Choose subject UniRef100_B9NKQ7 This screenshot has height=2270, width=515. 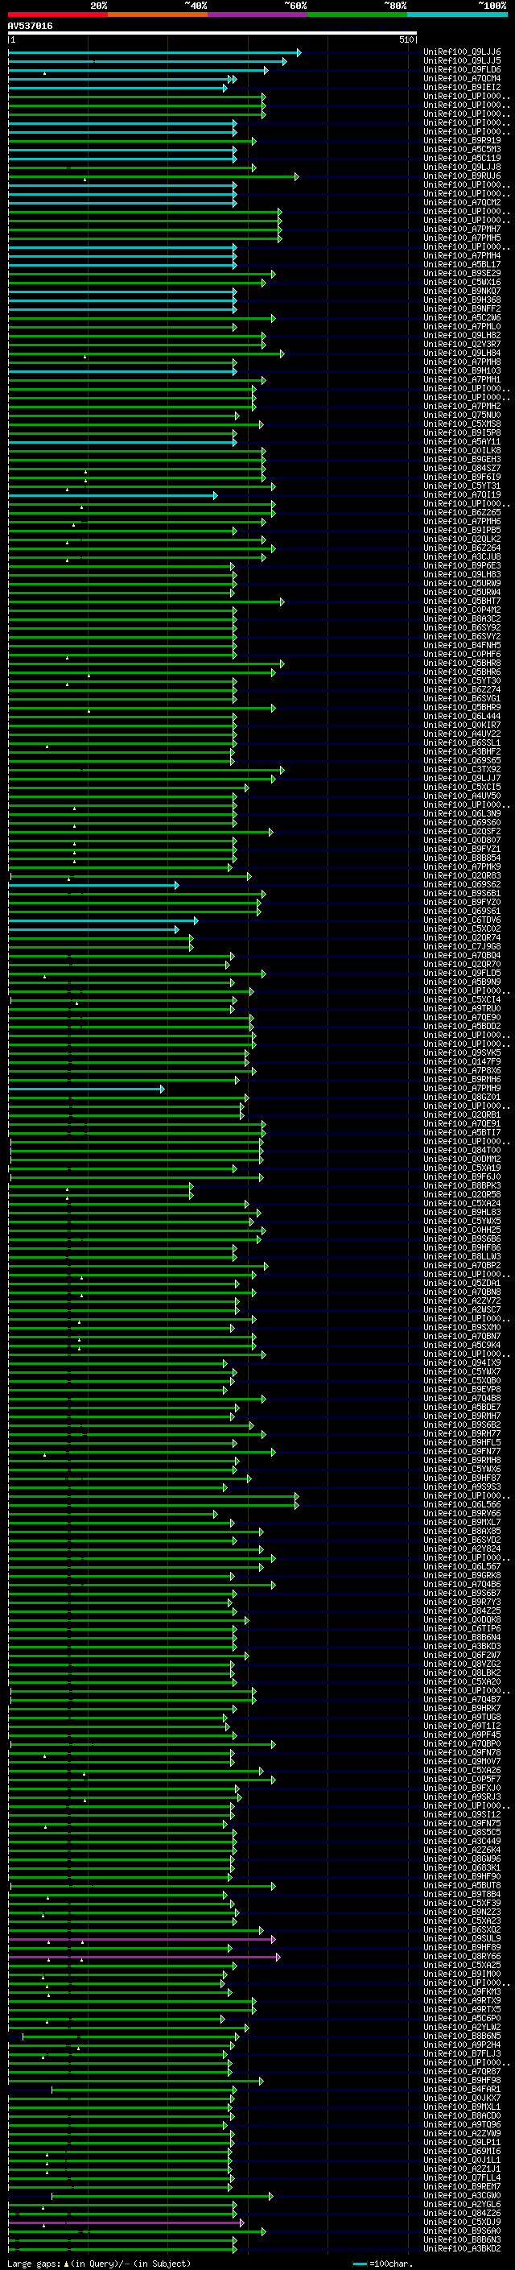coord(462,292)
